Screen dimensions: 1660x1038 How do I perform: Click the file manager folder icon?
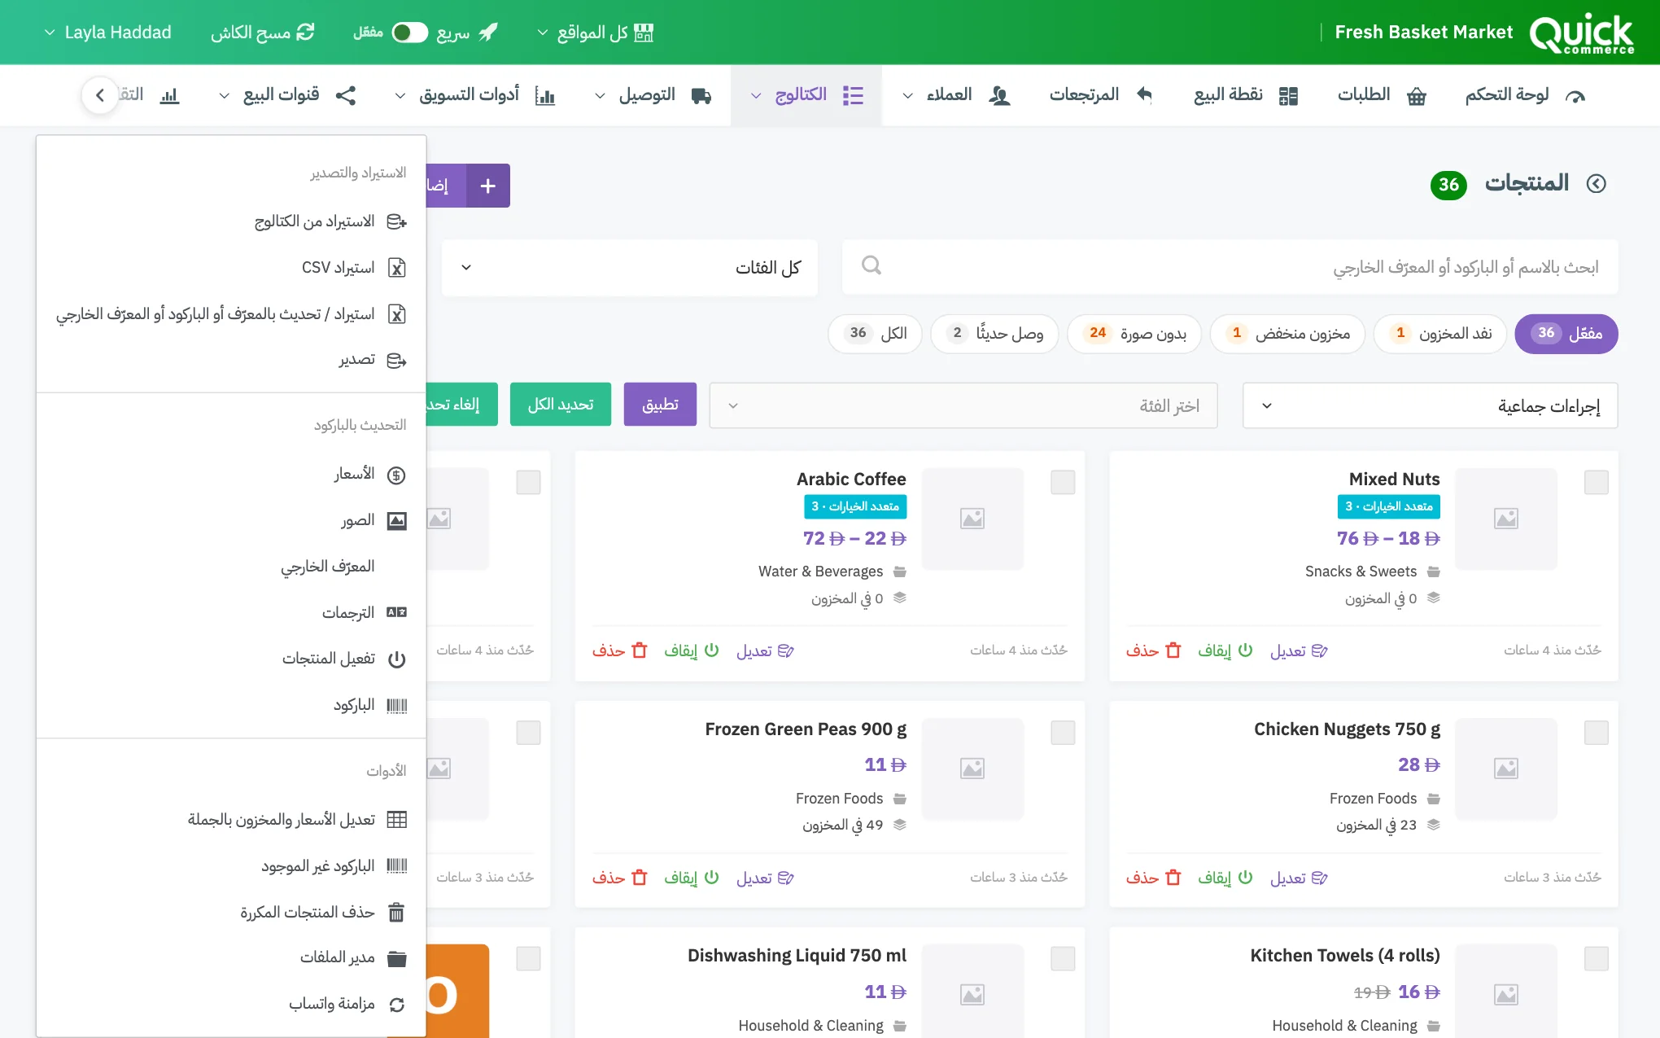click(396, 958)
